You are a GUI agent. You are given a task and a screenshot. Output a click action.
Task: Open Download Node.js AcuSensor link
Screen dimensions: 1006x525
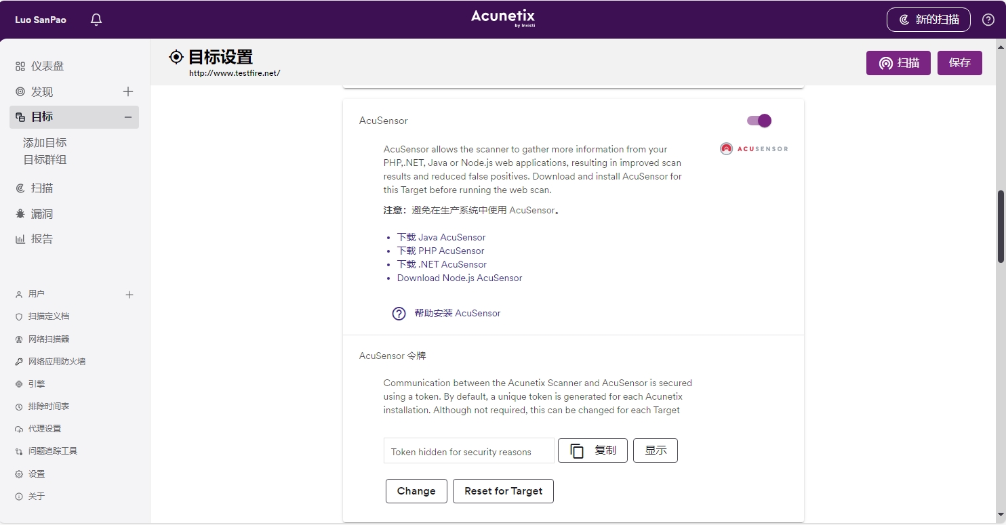(460, 278)
